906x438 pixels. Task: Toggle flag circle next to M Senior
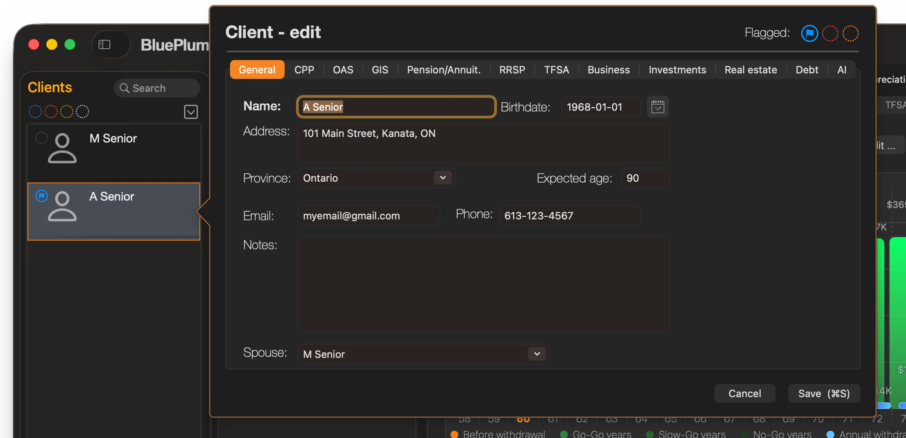(x=42, y=138)
